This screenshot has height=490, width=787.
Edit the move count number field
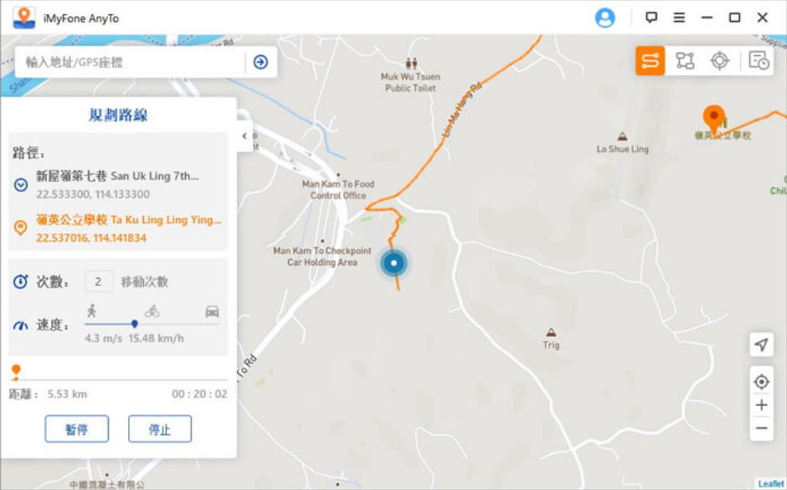pos(99,281)
